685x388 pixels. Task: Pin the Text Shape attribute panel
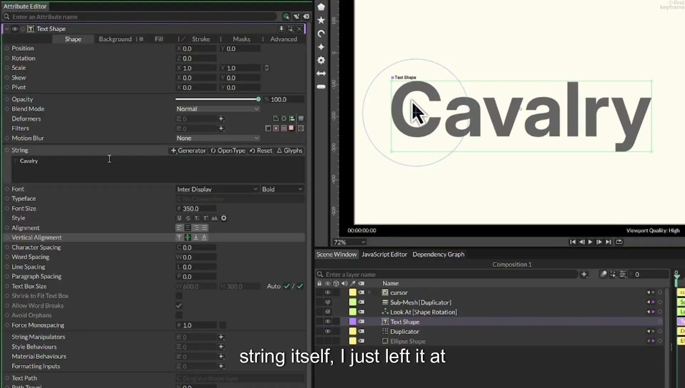point(281,29)
